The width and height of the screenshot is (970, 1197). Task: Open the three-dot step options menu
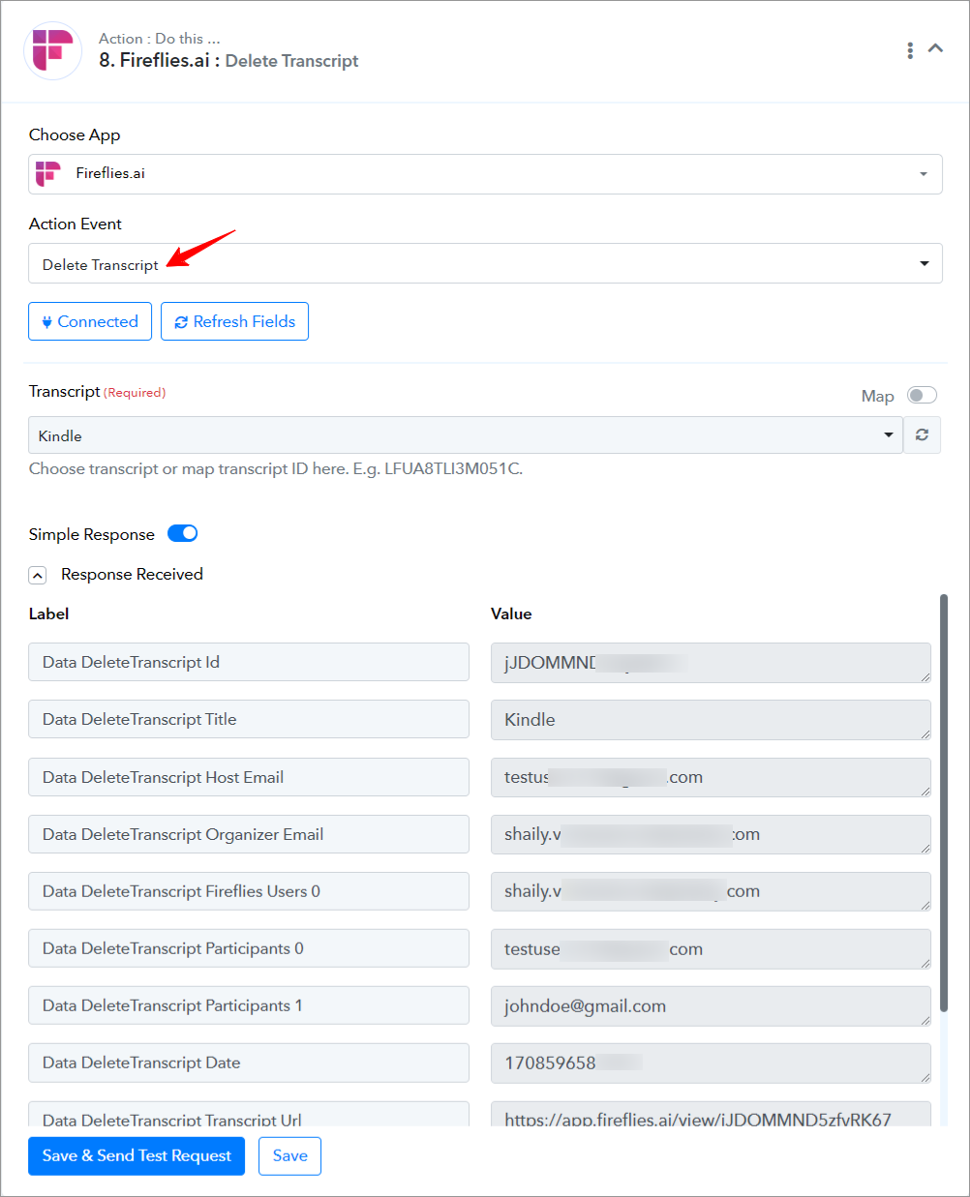pyautogui.click(x=910, y=50)
